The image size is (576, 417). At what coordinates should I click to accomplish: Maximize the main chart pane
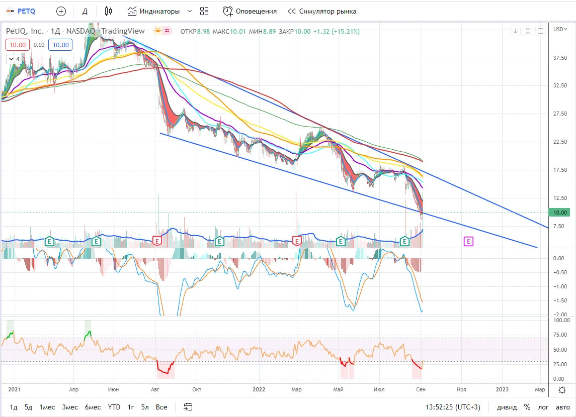(540, 31)
